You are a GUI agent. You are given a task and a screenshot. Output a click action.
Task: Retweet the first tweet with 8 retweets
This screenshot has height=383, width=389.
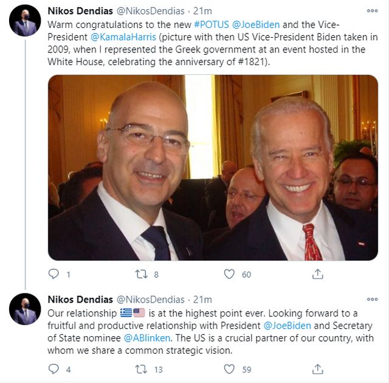point(142,274)
